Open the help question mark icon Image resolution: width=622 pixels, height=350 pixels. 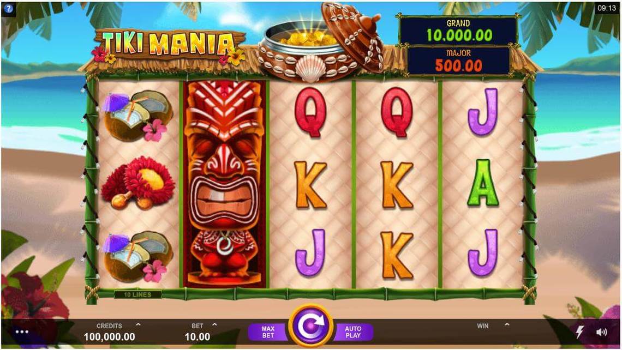(8, 8)
